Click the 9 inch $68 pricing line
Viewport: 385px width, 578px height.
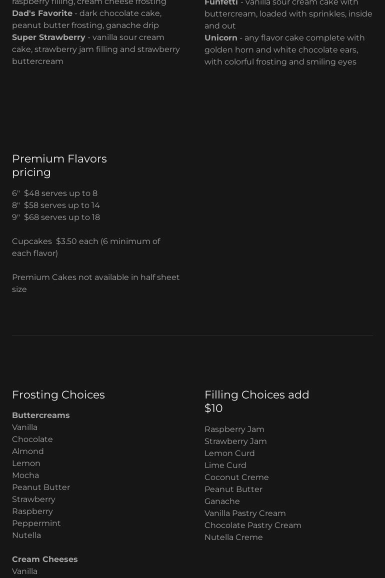56,217
